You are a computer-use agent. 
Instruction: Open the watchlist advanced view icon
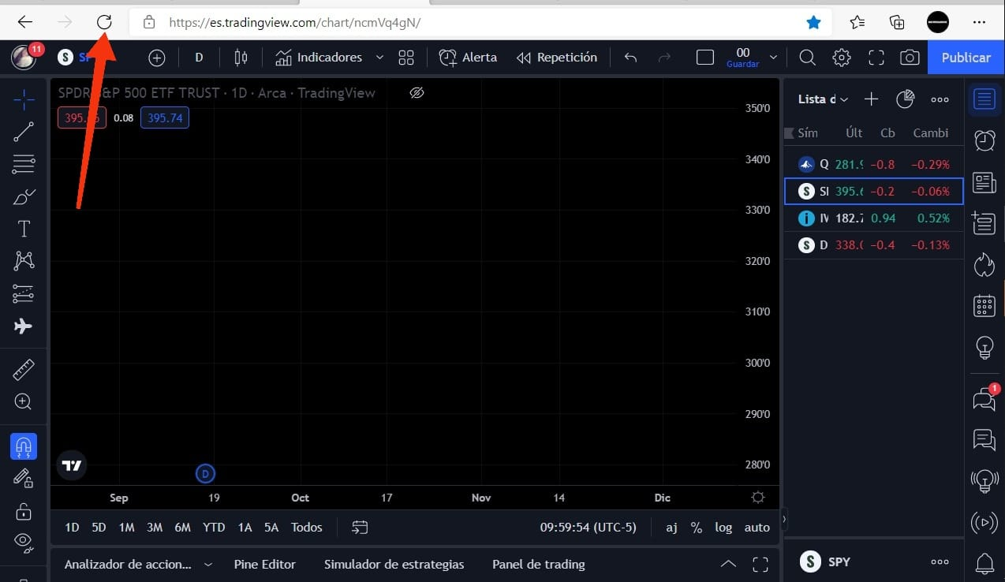coord(905,99)
